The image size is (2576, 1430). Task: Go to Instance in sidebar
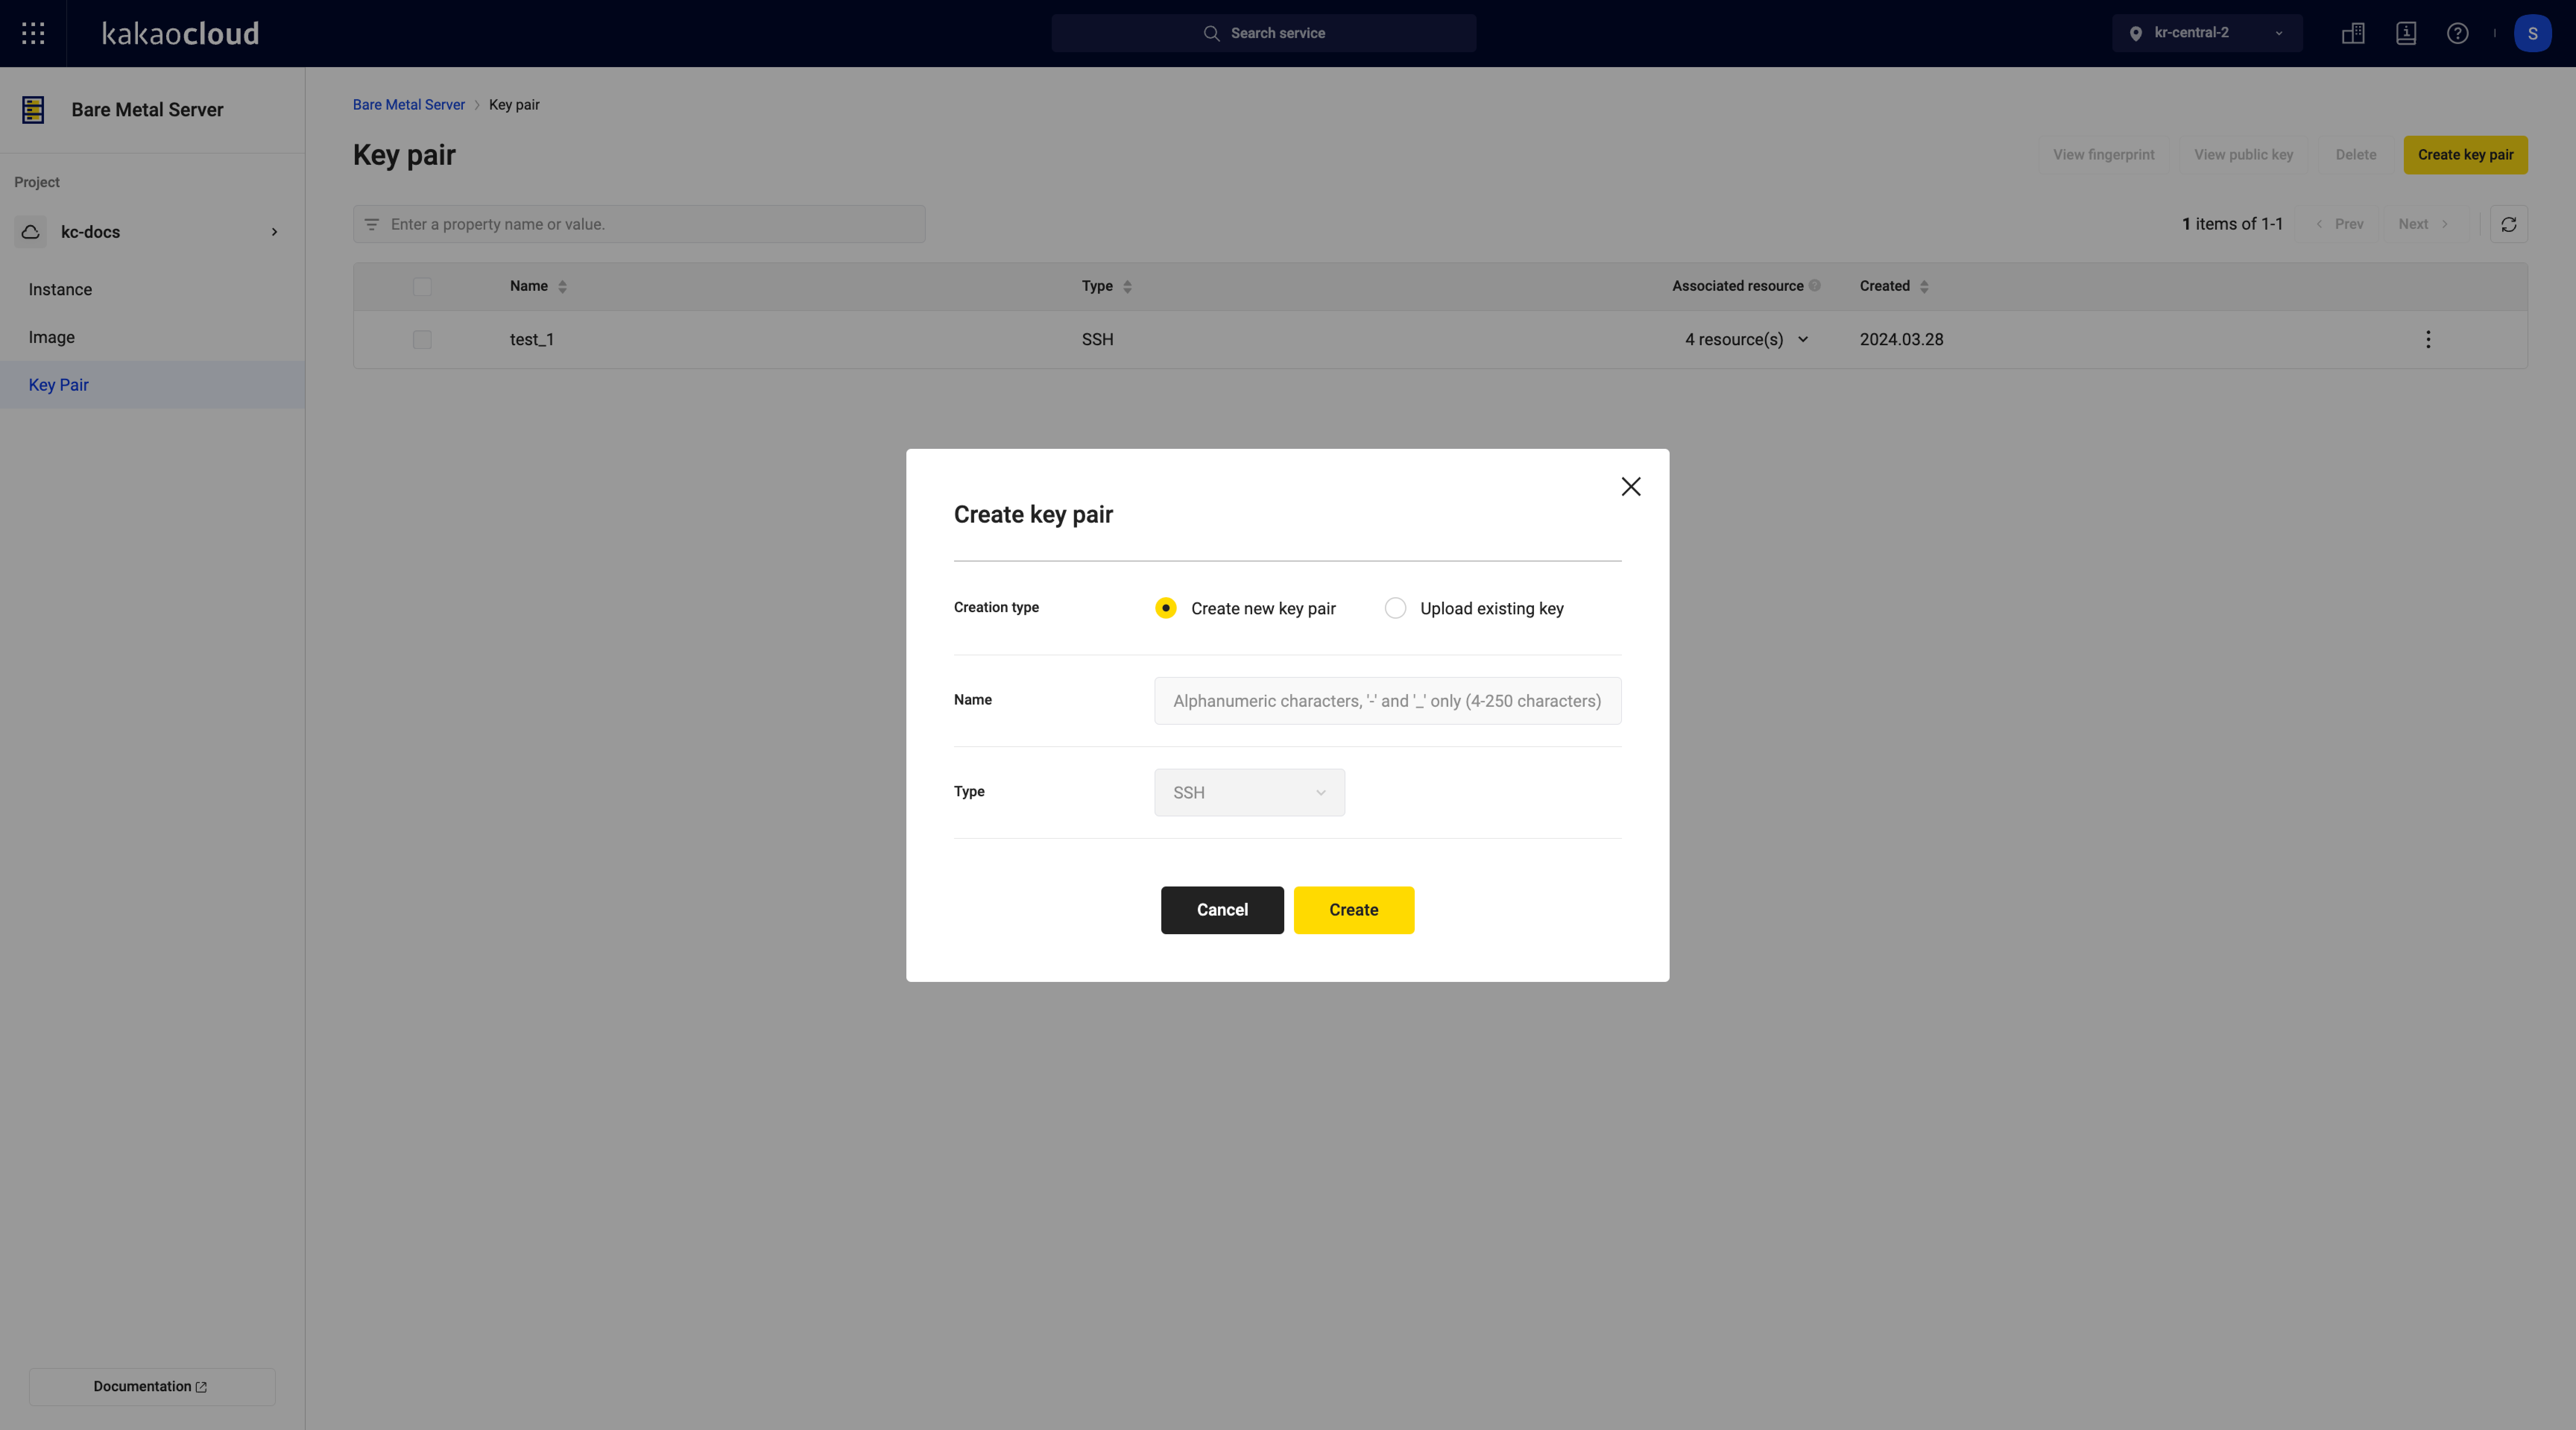60,290
